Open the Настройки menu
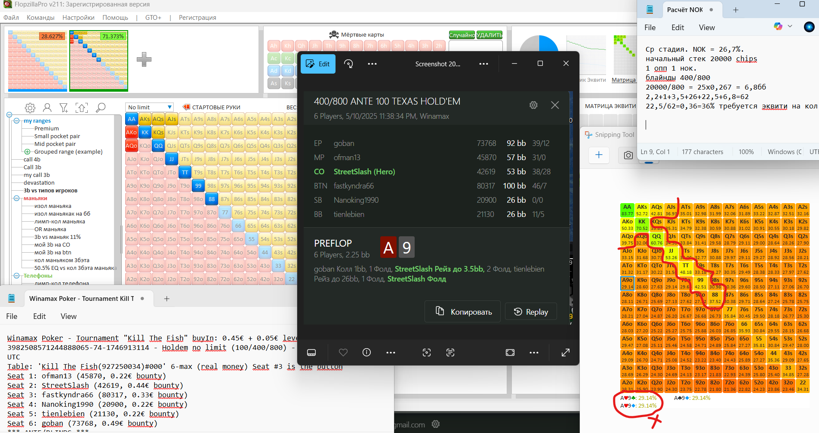819x433 pixels. click(78, 18)
